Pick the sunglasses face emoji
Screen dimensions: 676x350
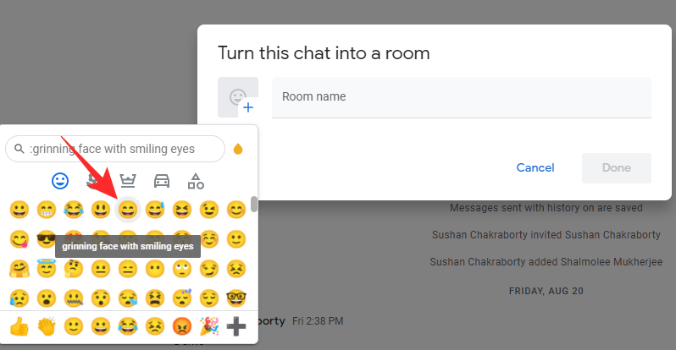(45, 239)
